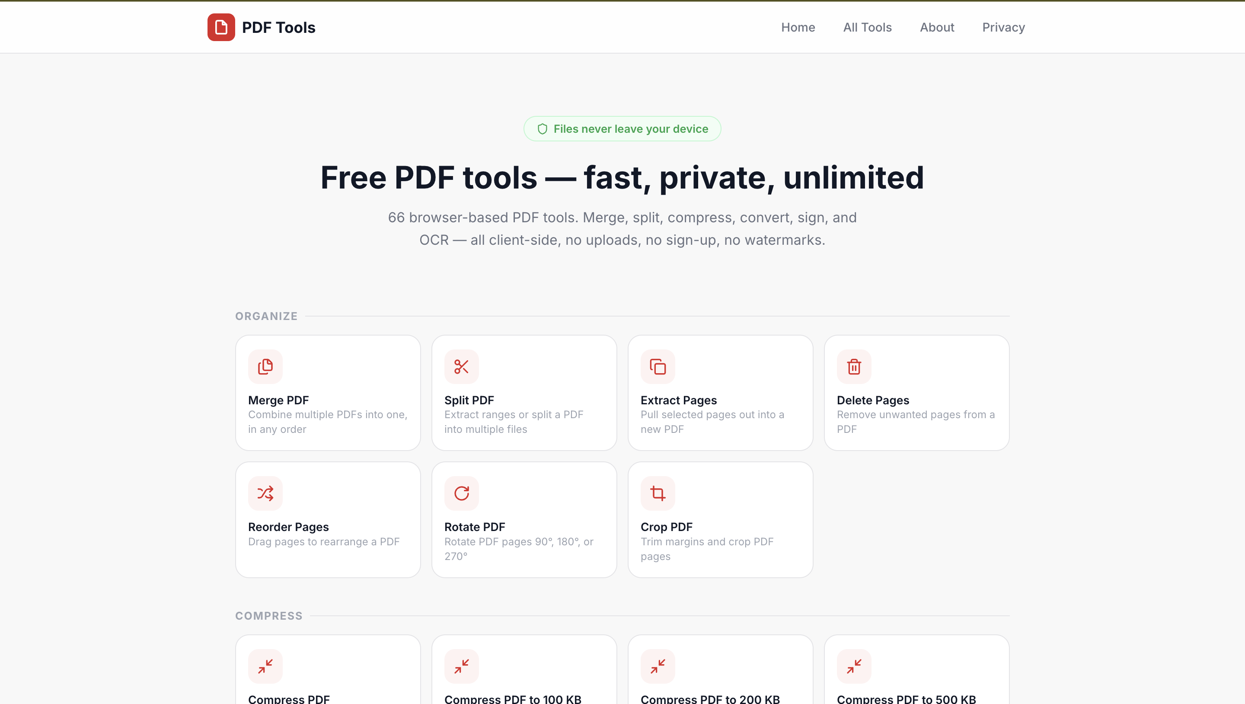Open the Reorder Pages shuffle icon

coord(265,493)
